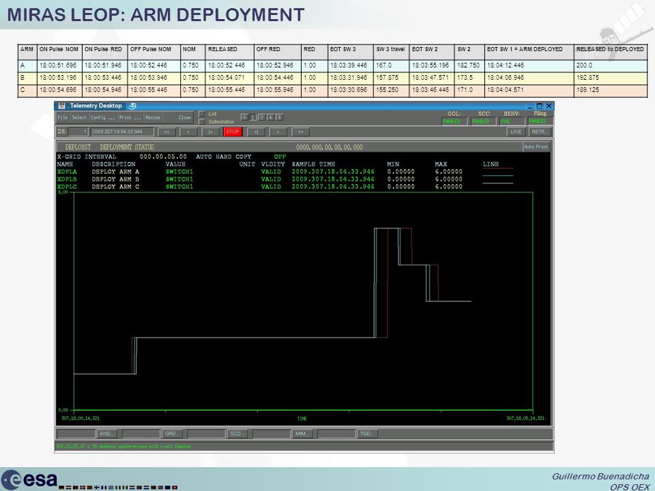Viewport: 655px width, 491px height.
Task: Select the XDPLA parameter row name
Action: 67,172
